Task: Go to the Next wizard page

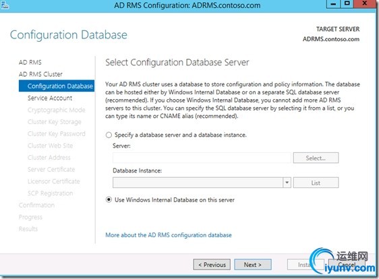Action: click(x=253, y=265)
